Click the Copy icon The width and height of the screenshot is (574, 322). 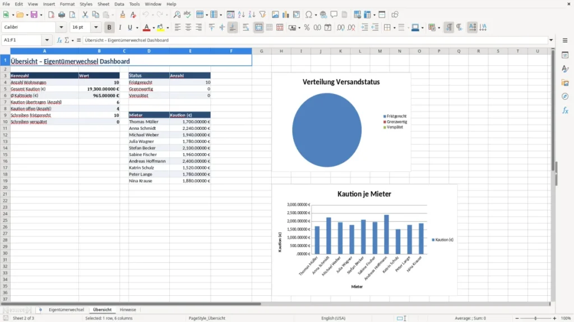coord(95,15)
